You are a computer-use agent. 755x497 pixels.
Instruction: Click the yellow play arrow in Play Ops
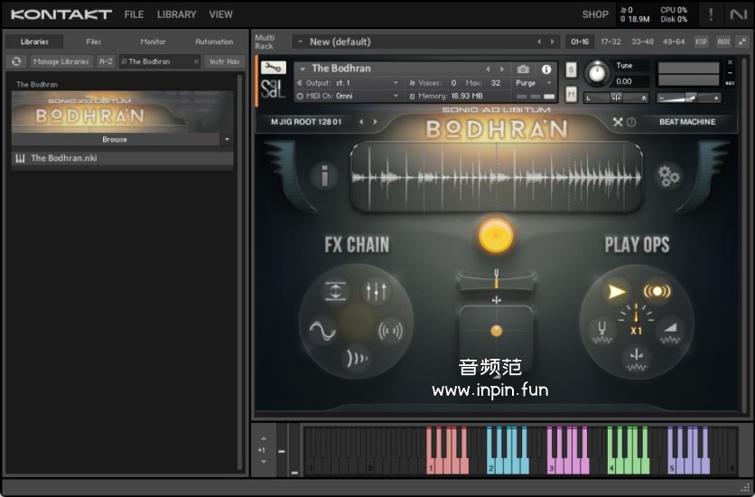pyautogui.click(x=617, y=291)
